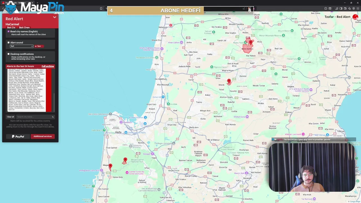The image size is (361, 203).
Task: Click Kibbutz Lavi Hotel map marker
Action: [x=303, y=134]
